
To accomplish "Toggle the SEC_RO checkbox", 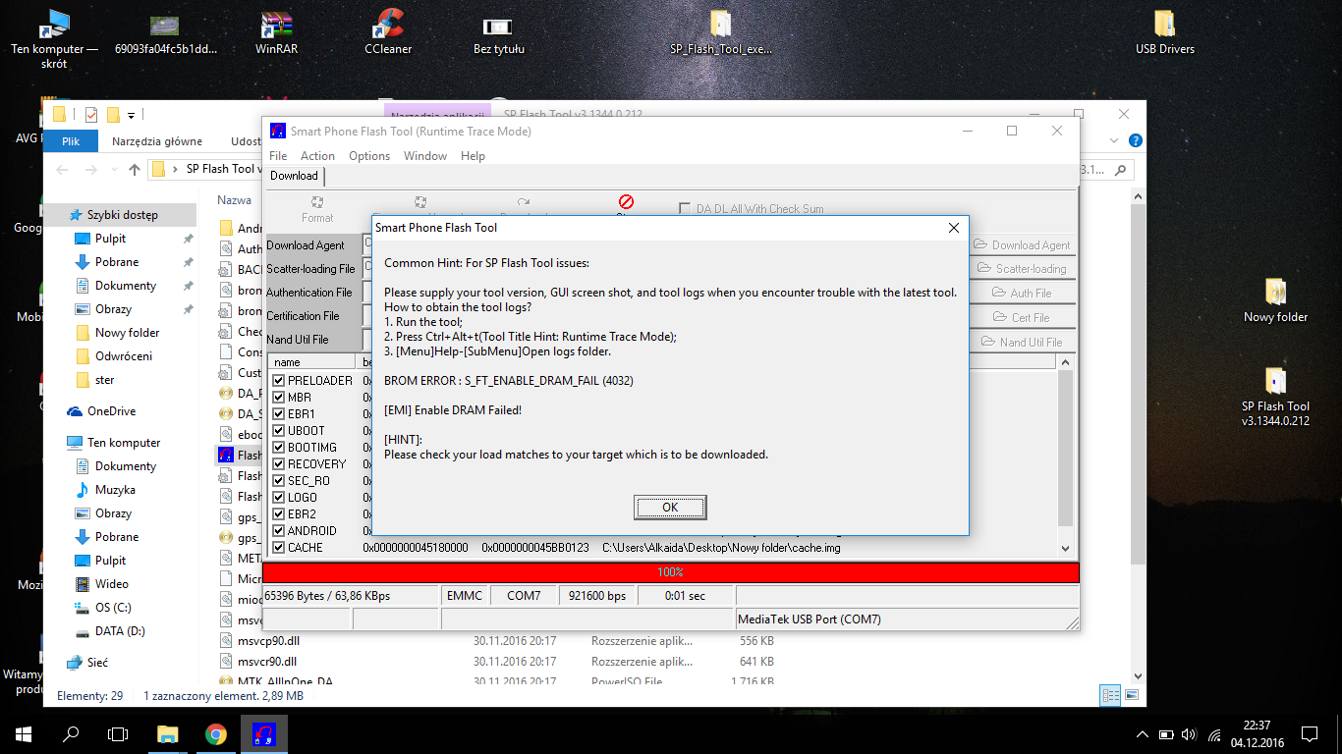I will tap(279, 481).
